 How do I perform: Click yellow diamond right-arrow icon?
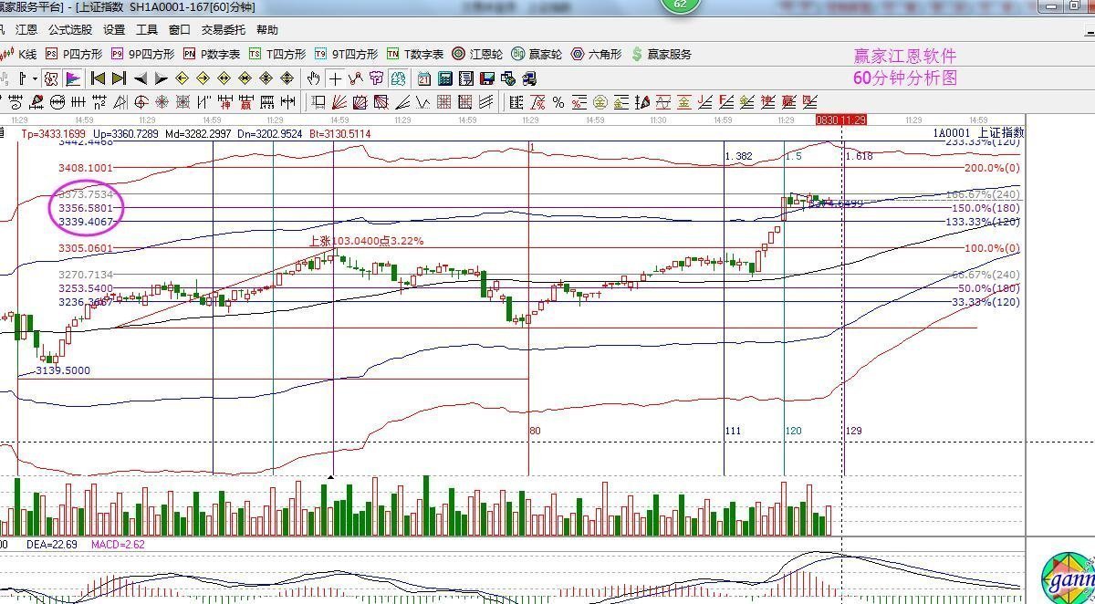pyautogui.click(x=203, y=78)
